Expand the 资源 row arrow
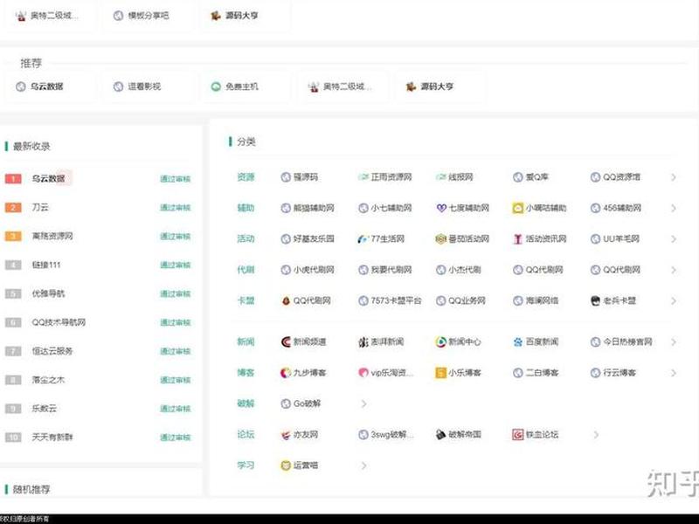The width and height of the screenshot is (699, 524). pyautogui.click(x=673, y=177)
